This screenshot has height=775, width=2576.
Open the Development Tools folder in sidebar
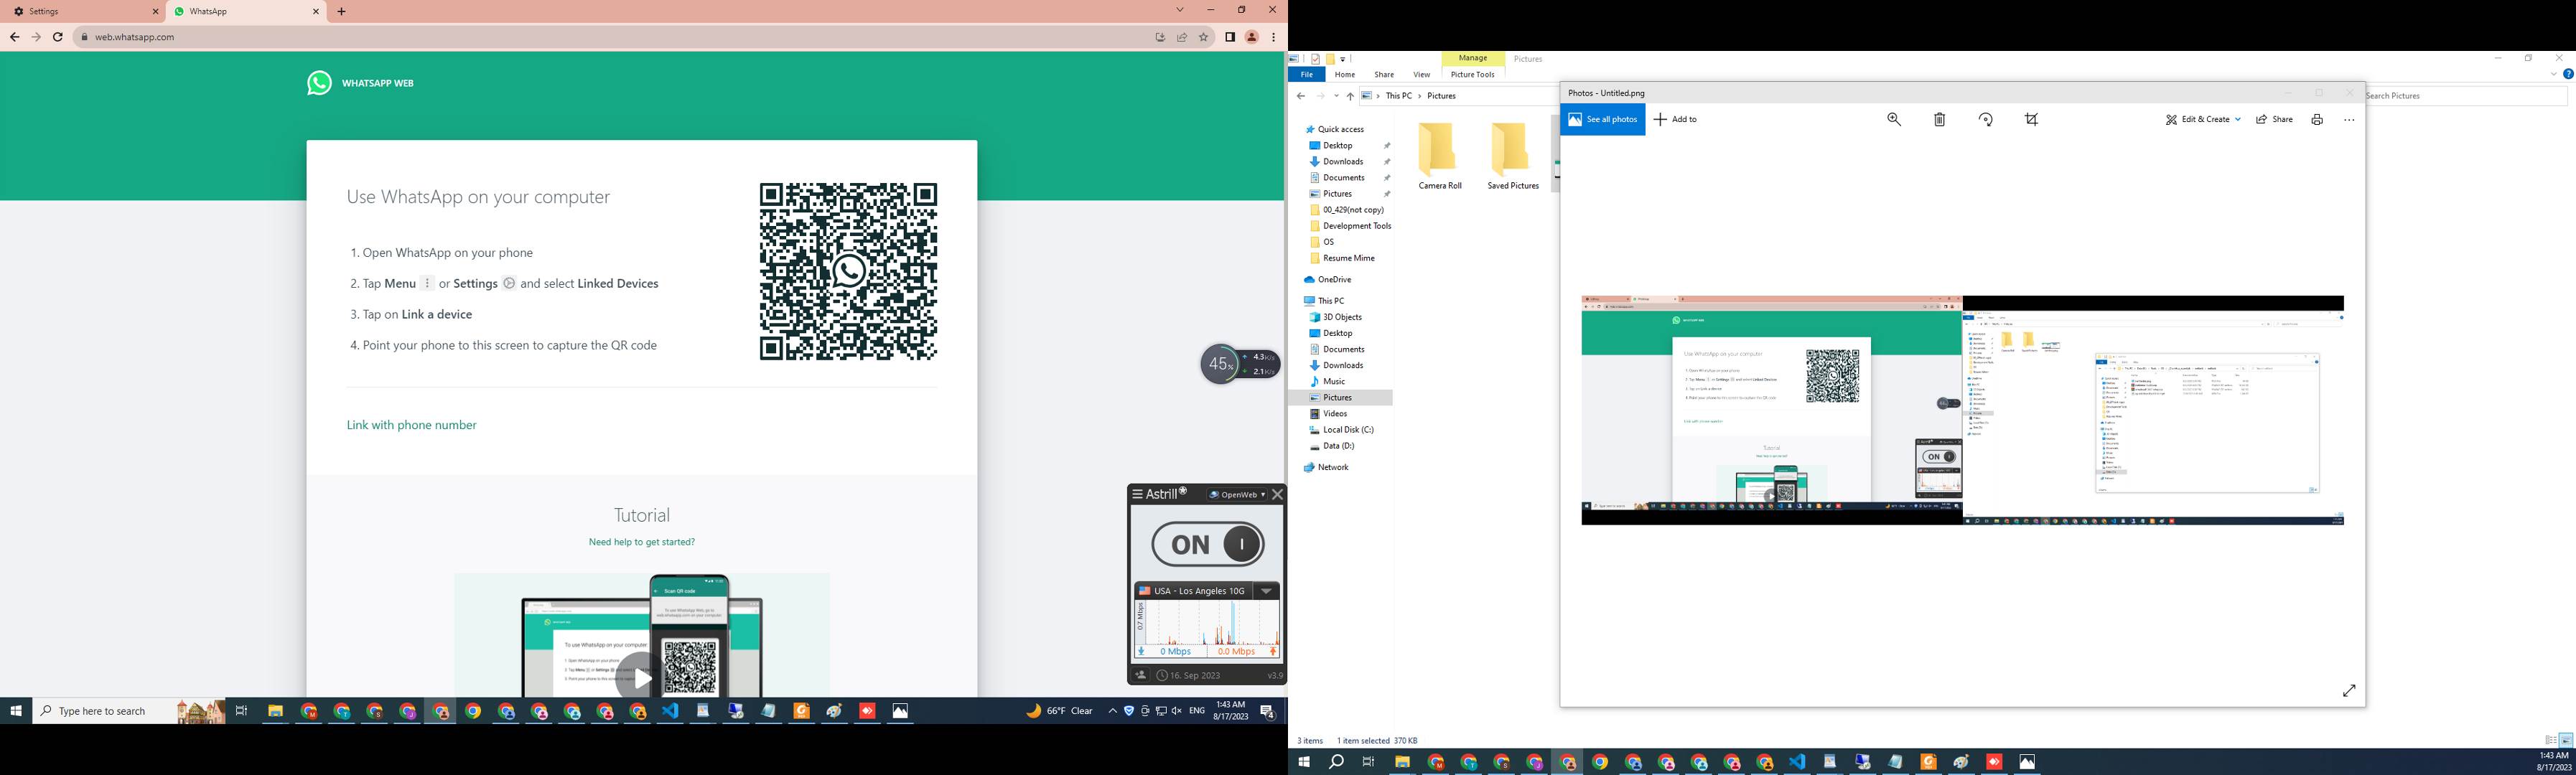(1357, 226)
